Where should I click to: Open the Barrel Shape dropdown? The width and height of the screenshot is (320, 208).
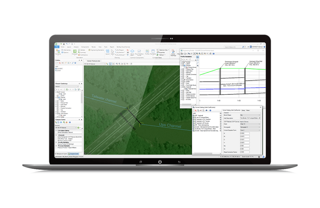tap(250, 115)
